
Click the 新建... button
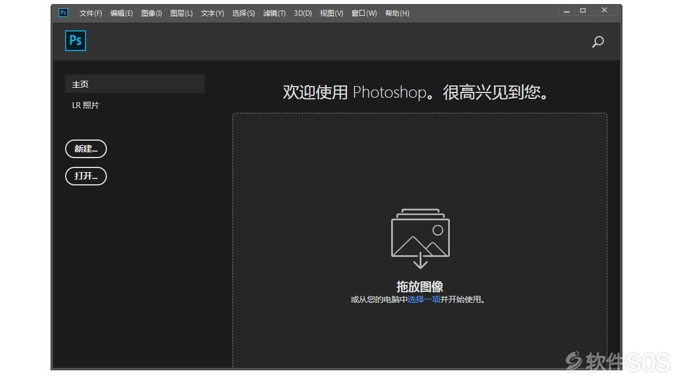tap(86, 149)
